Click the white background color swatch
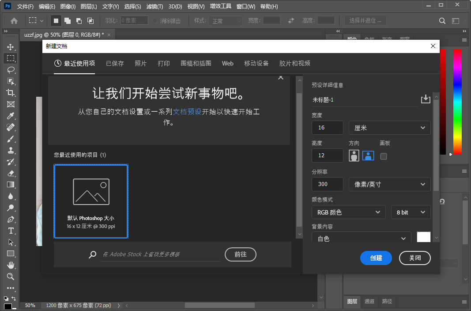471x311 pixels. 423,237
